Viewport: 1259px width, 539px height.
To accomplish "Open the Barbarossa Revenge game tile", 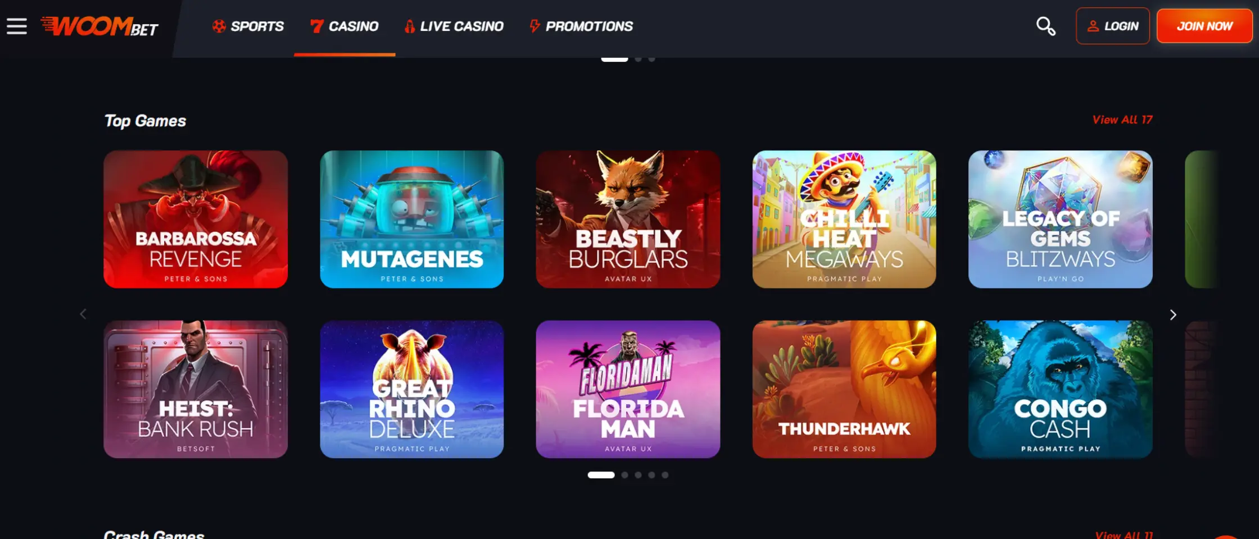I will 196,219.
